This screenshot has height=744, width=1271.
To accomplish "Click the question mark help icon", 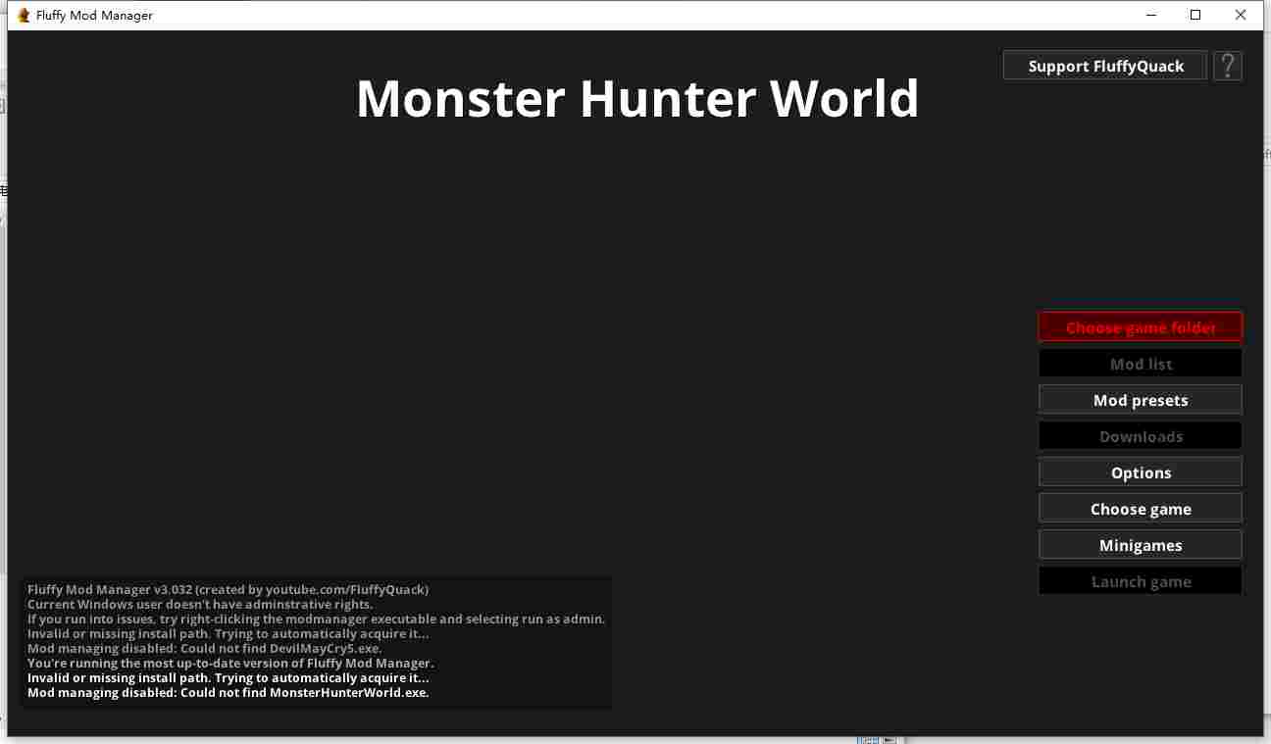I will (1228, 66).
